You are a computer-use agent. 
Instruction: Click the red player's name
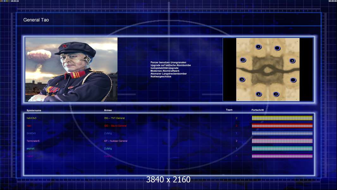point(29,126)
